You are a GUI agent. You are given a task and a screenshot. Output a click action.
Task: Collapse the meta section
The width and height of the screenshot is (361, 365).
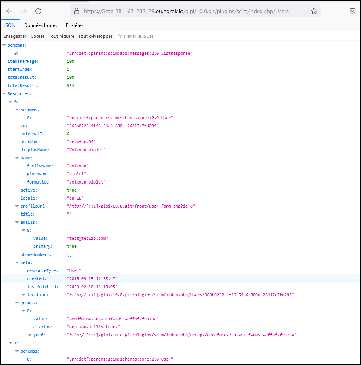pos(17,262)
